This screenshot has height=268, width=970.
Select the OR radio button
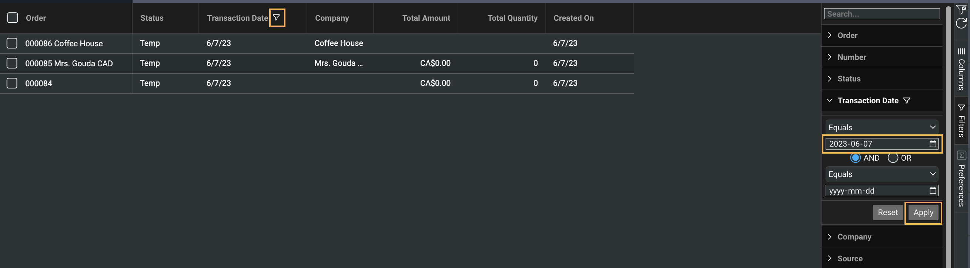click(893, 158)
